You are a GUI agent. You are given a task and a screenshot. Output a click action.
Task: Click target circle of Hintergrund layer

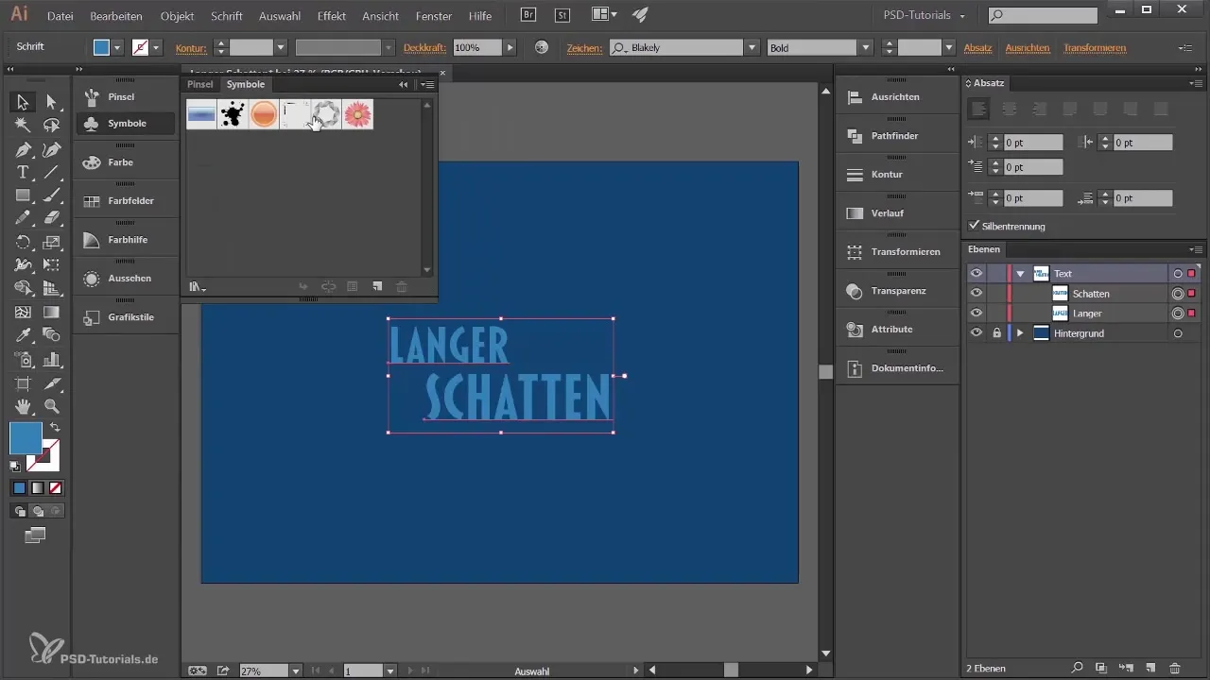tap(1178, 333)
